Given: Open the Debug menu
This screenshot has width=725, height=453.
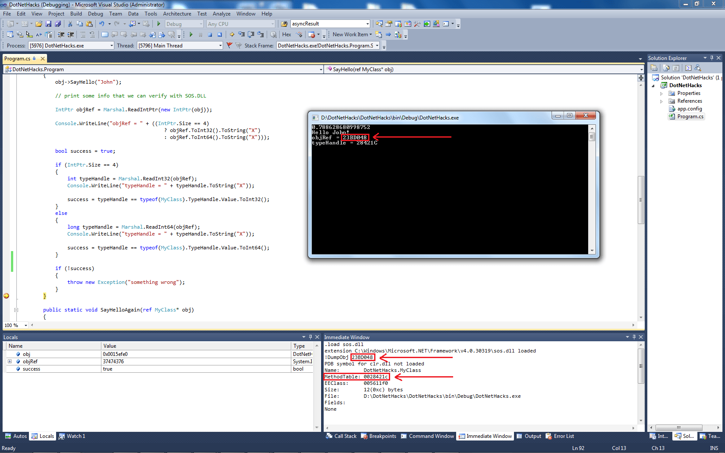Looking at the screenshot, I should [95, 14].
